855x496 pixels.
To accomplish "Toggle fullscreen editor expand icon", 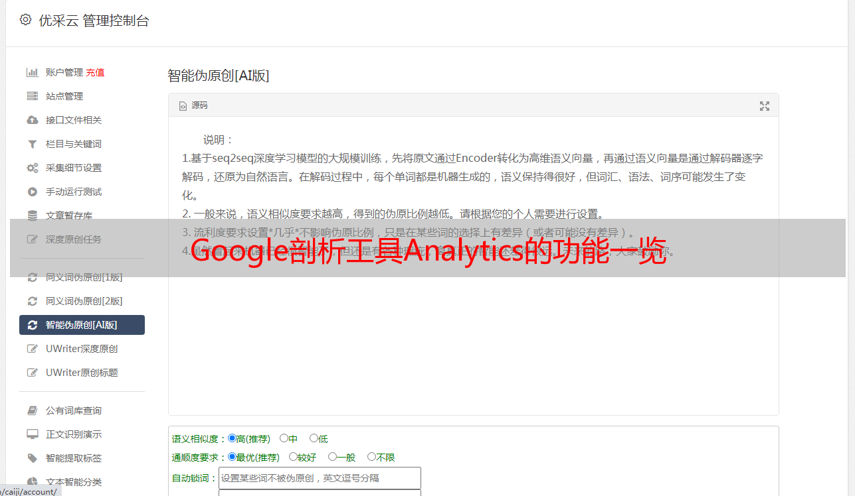I will [765, 105].
